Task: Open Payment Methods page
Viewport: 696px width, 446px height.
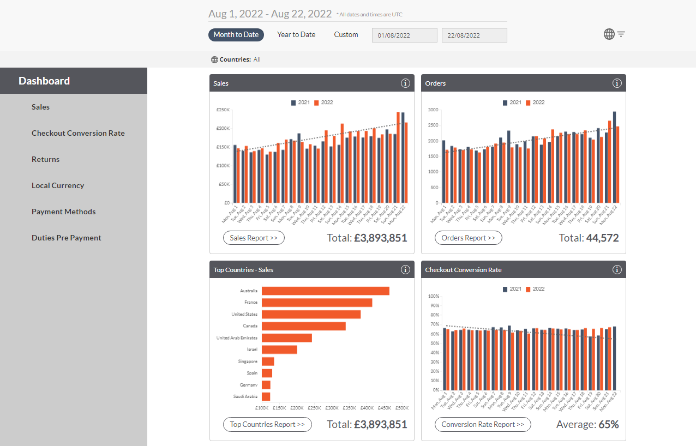Action: (x=64, y=212)
